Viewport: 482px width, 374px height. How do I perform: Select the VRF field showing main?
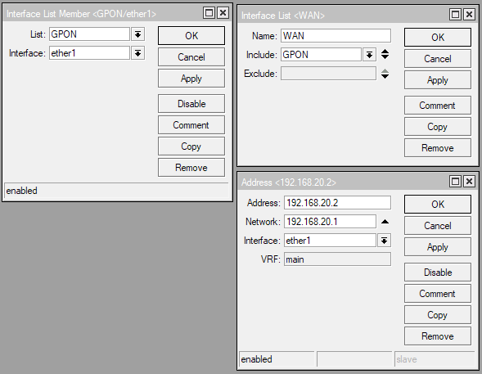337,259
